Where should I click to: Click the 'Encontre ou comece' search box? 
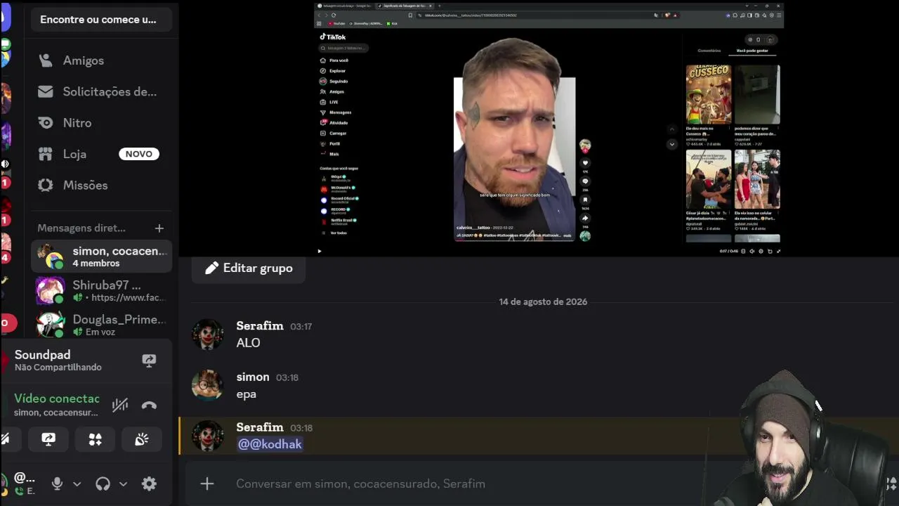tap(101, 20)
